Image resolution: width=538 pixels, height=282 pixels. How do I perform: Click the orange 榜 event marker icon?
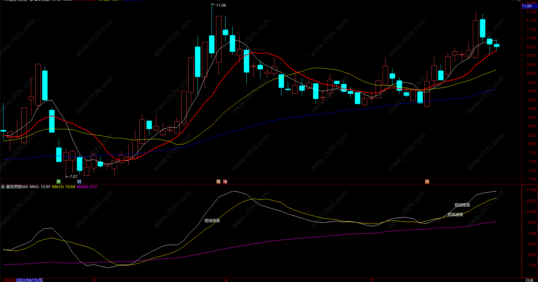tap(219, 181)
